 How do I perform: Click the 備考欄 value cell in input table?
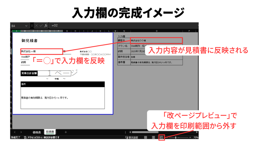click(x=156, y=62)
